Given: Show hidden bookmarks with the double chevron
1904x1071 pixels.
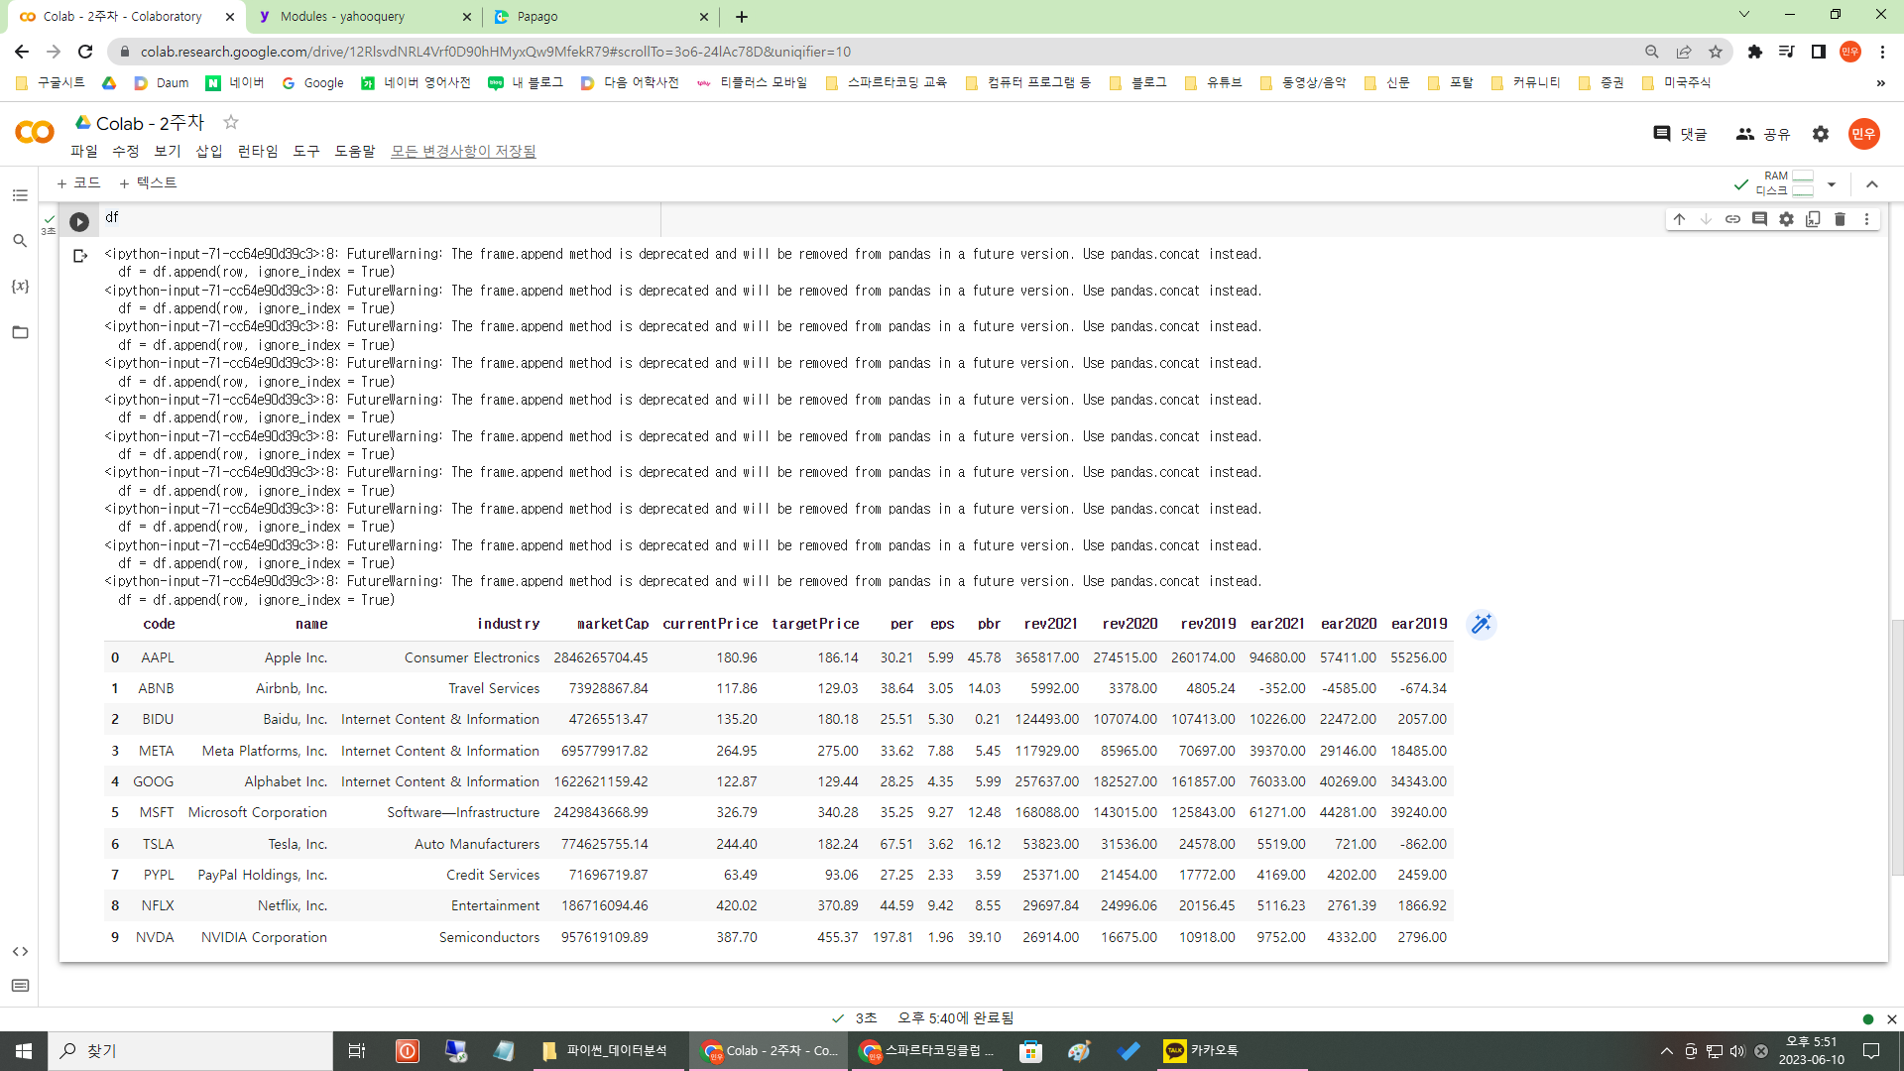Looking at the screenshot, I should (x=1880, y=83).
